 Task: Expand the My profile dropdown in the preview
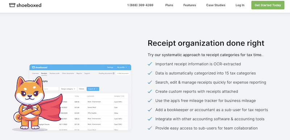tap(122, 68)
